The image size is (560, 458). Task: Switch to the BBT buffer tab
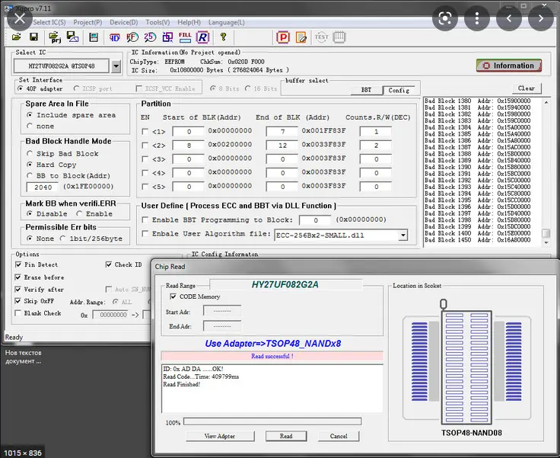click(366, 90)
